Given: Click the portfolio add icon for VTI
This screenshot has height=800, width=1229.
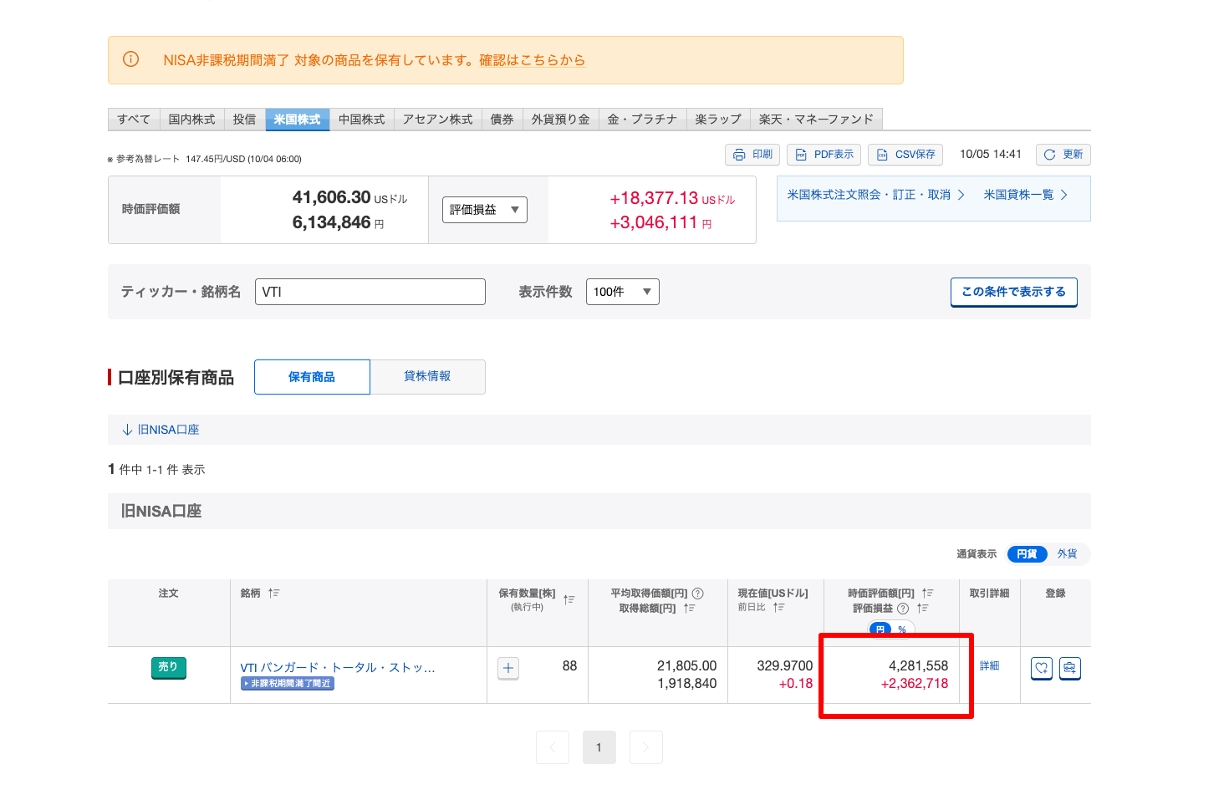Looking at the screenshot, I should click(x=1069, y=668).
